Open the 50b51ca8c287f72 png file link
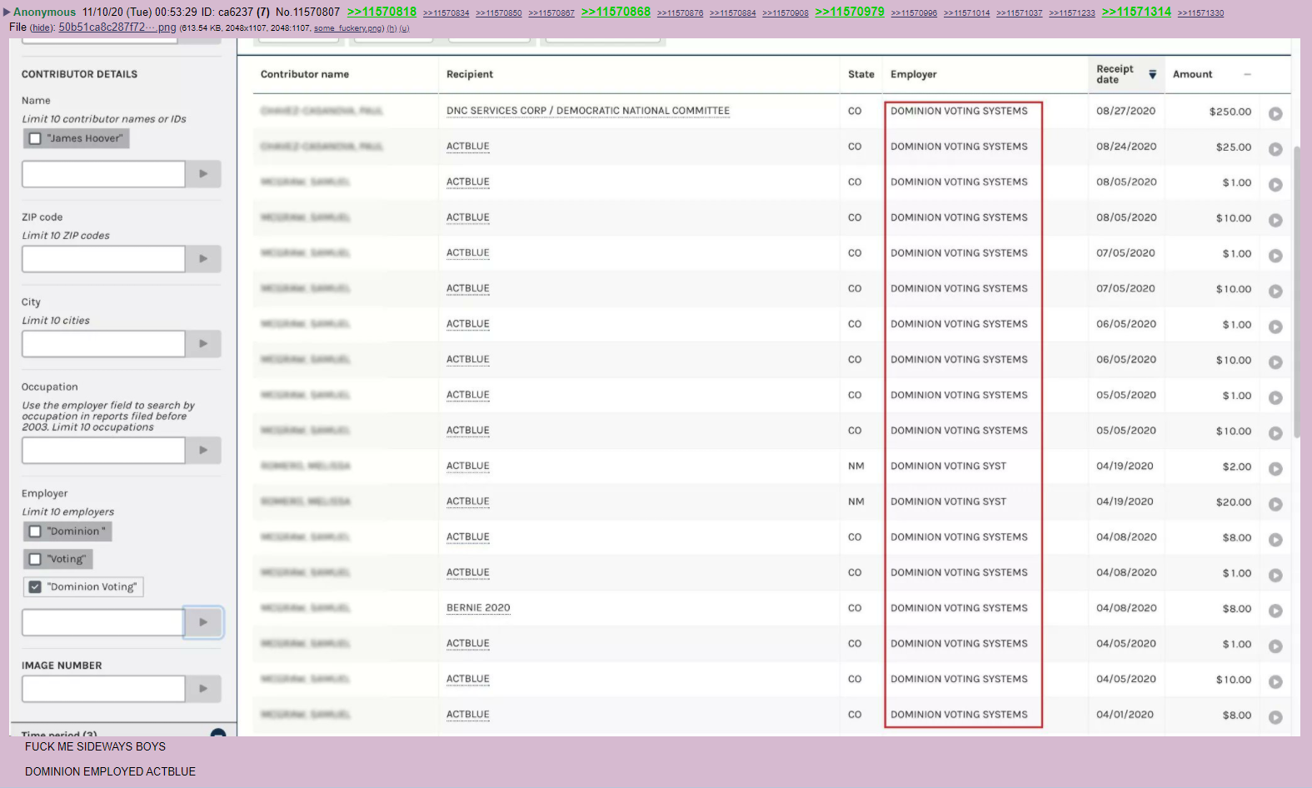Image resolution: width=1312 pixels, height=788 pixels. [x=117, y=27]
